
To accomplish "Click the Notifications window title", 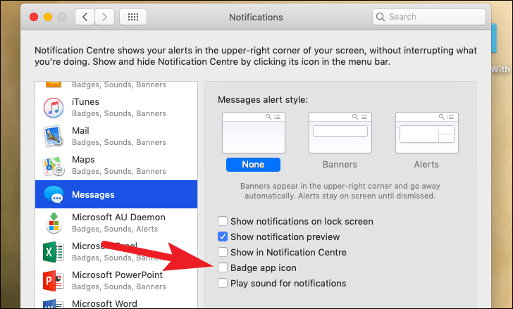I will tap(256, 17).
